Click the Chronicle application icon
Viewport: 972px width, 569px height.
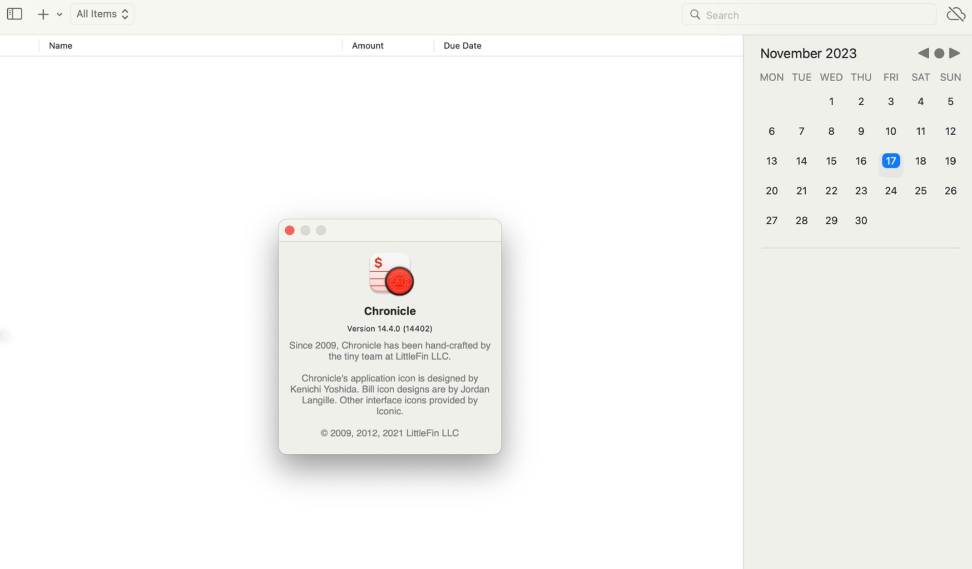coord(390,275)
